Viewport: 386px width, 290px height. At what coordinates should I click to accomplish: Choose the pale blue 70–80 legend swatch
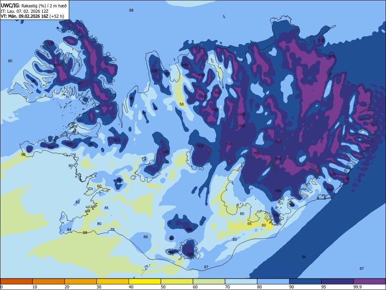click(241, 281)
